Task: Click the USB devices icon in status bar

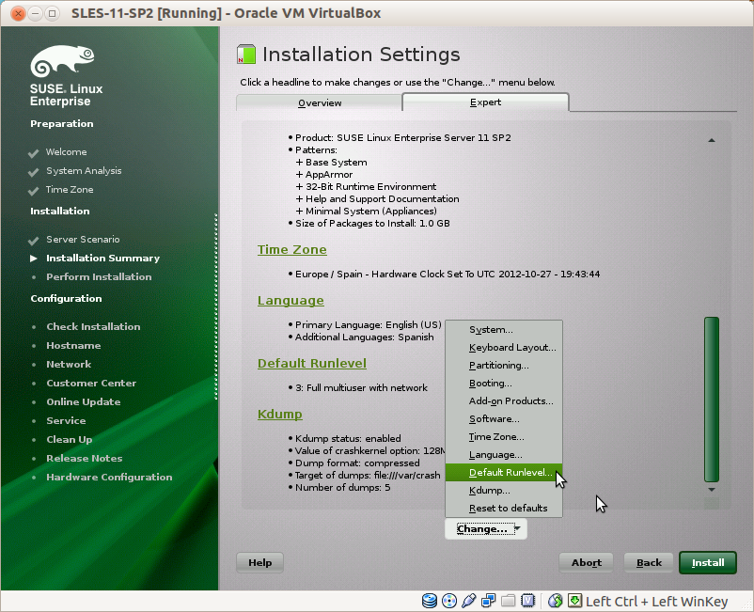Action: tap(469, 601)
